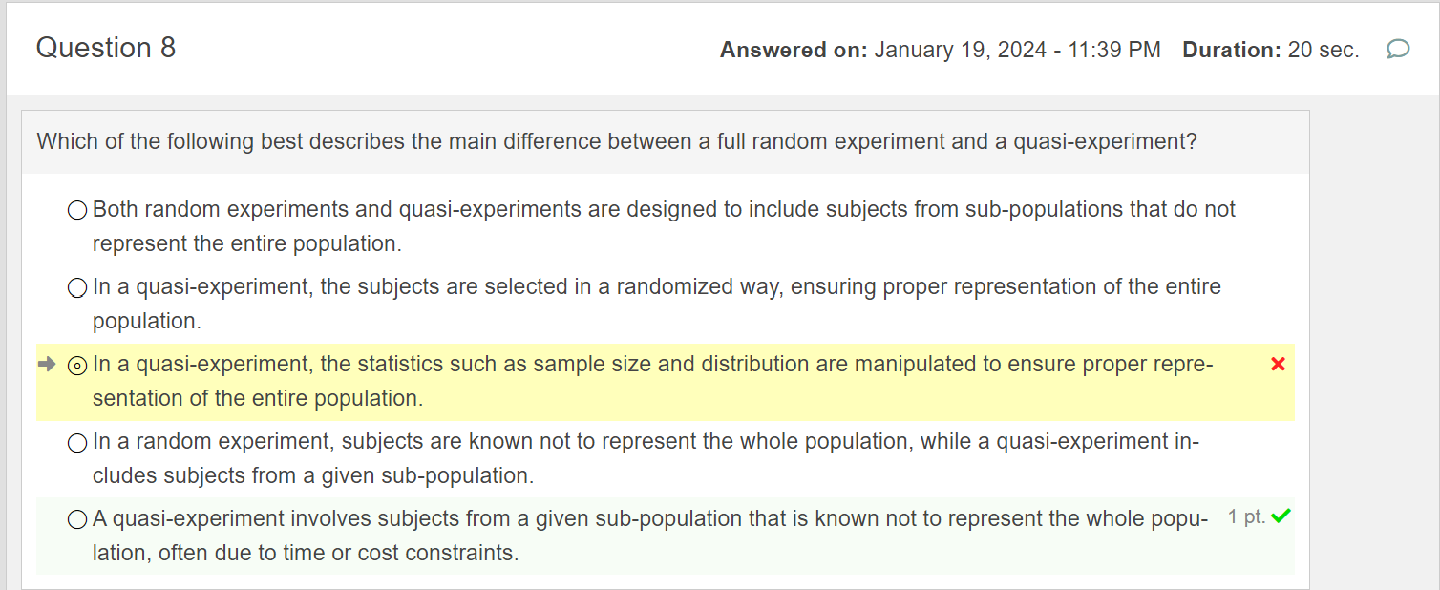Click the question prompt about quasi-experiments
Viewport: 1440px width, 590px height.
tap(617, 142)
